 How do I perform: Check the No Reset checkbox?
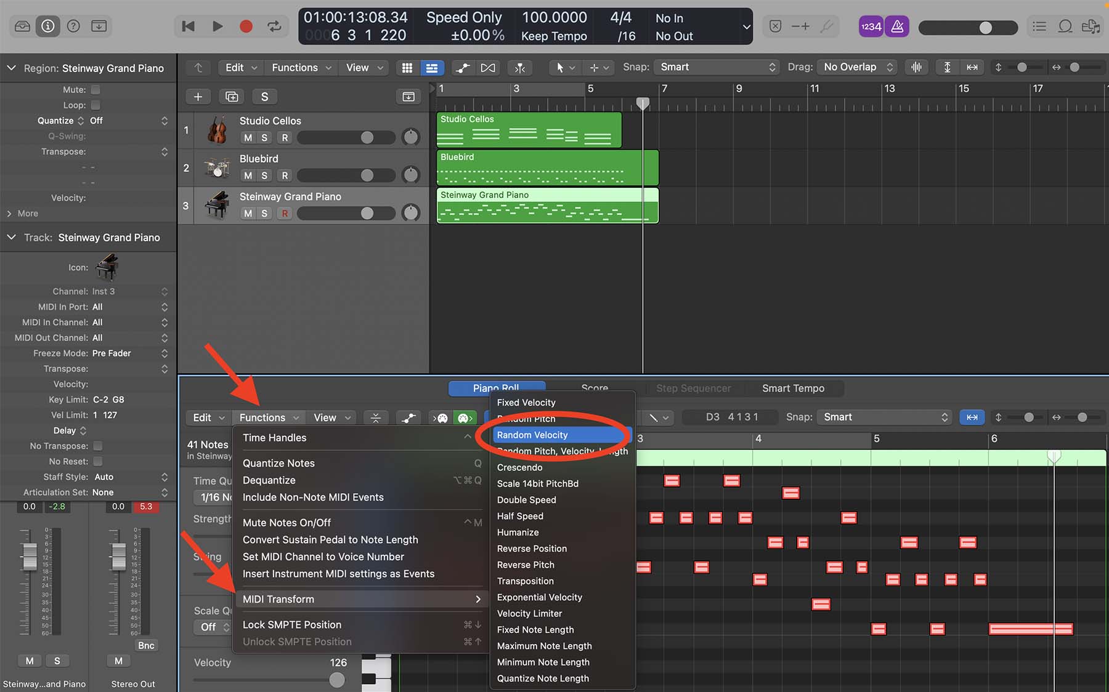pyautogui.click(x=97, y=461)
